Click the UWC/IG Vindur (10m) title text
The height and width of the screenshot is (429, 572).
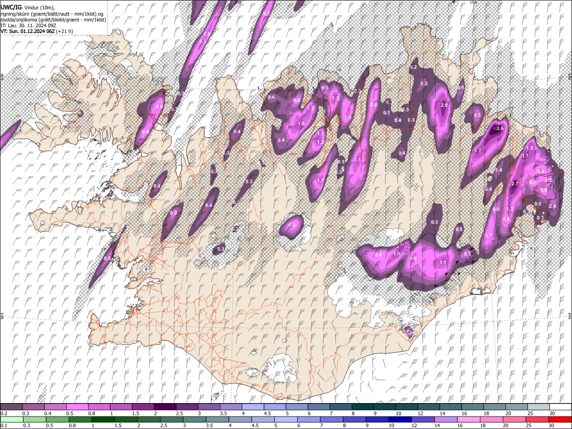[x=27, y=8]
